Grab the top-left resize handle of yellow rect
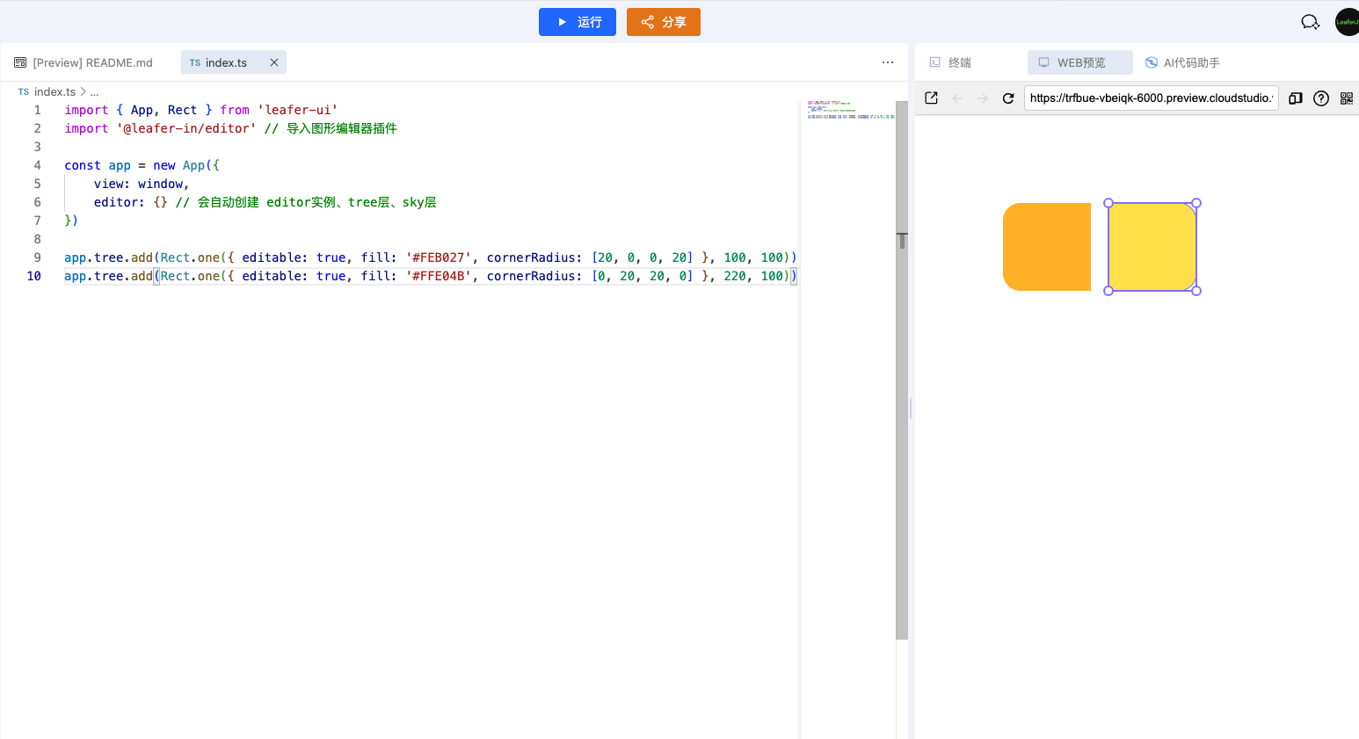This screenshot has height=739, width=1359. (1108, 203)
